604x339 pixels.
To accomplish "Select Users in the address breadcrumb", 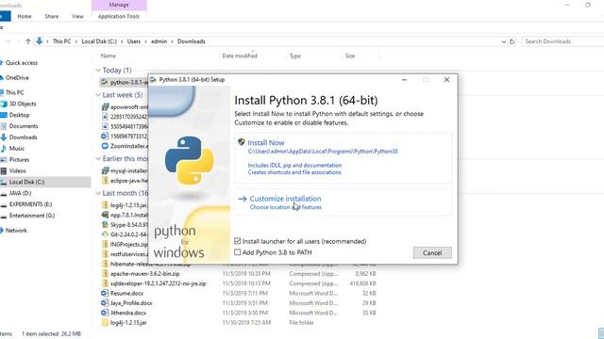I will click(x=134, y=41).
